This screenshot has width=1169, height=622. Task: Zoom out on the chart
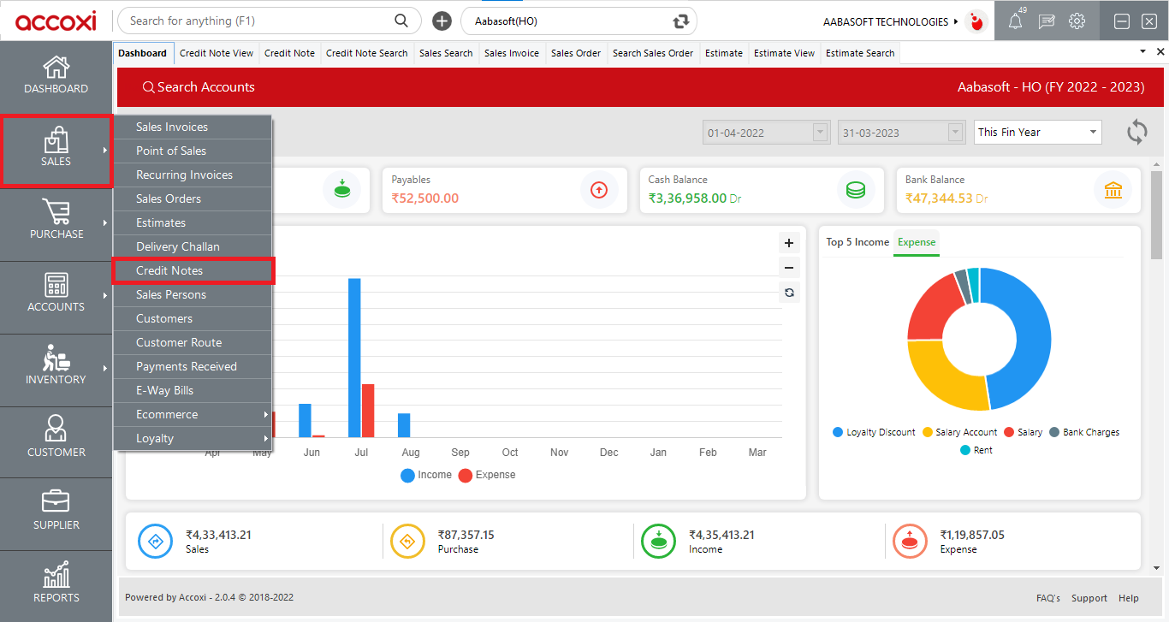789,268
